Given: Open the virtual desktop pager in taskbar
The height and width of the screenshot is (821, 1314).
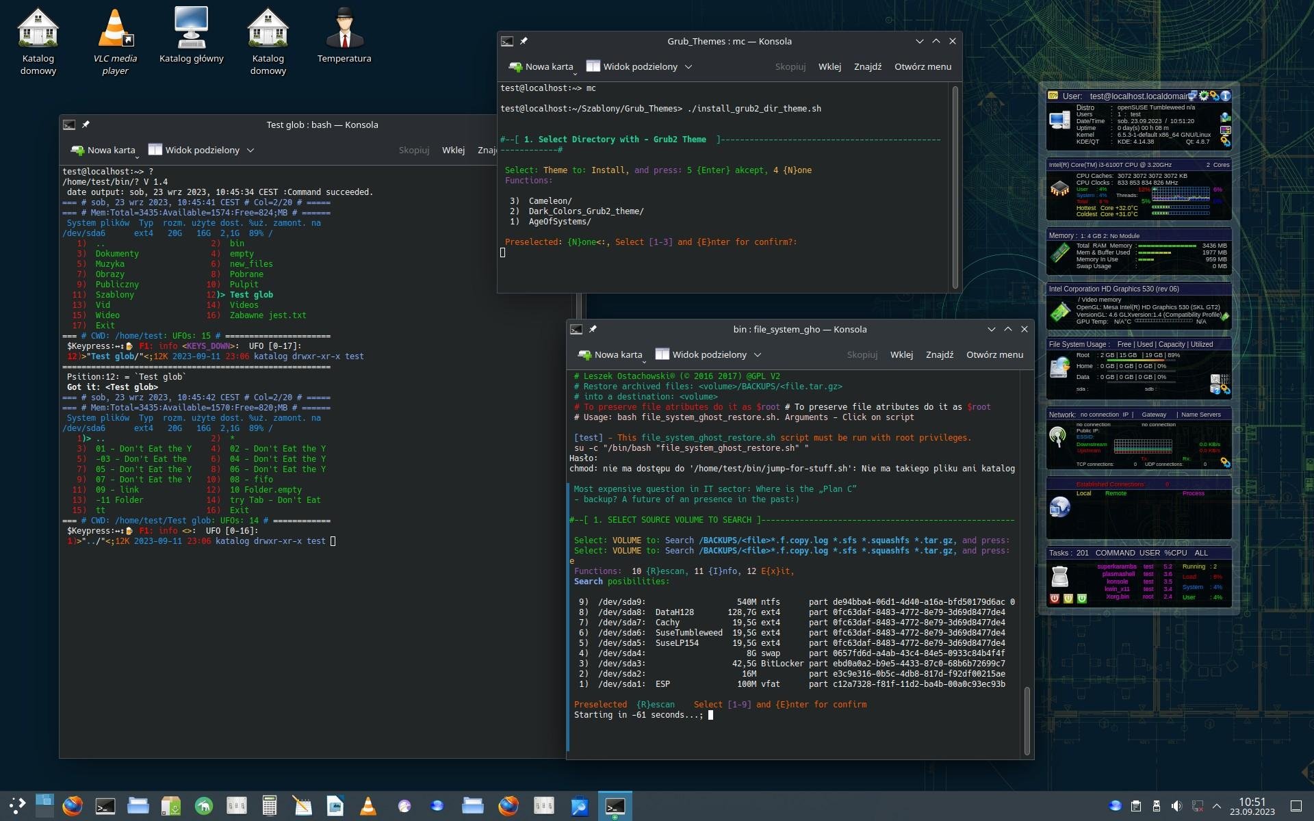Looking at the screenshot, I should coord(44,806).
